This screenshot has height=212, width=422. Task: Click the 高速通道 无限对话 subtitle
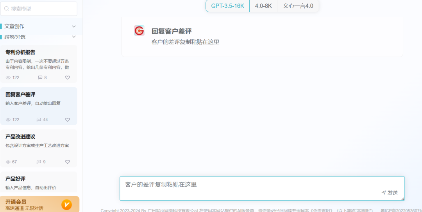tap(24, 208)
